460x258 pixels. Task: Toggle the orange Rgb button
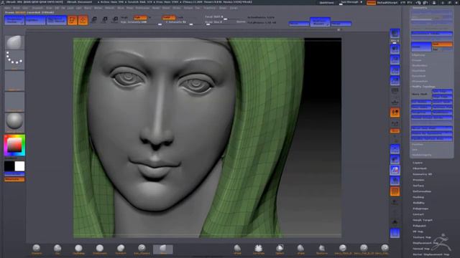[x=140, y=18]
